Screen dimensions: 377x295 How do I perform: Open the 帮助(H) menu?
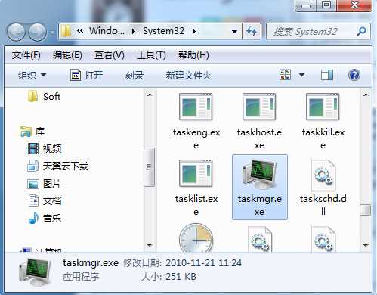click(193, 55)
